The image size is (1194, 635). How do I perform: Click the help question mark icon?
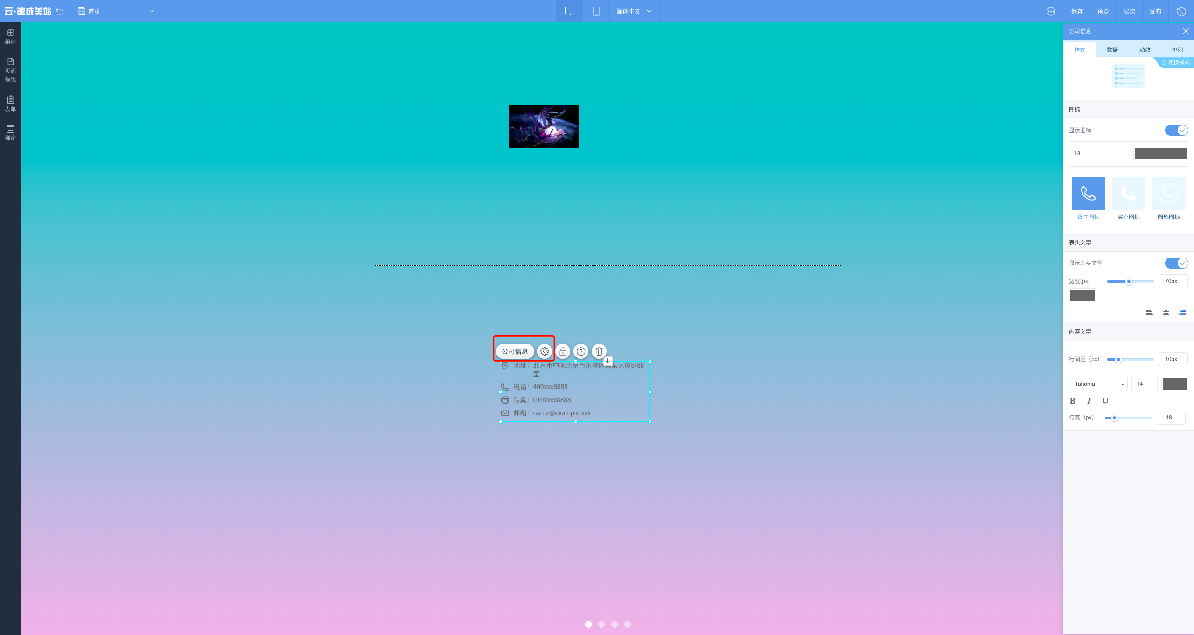point(581,351)
